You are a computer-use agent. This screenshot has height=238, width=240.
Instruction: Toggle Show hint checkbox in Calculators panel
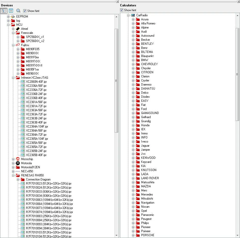[x=122, y=10]
